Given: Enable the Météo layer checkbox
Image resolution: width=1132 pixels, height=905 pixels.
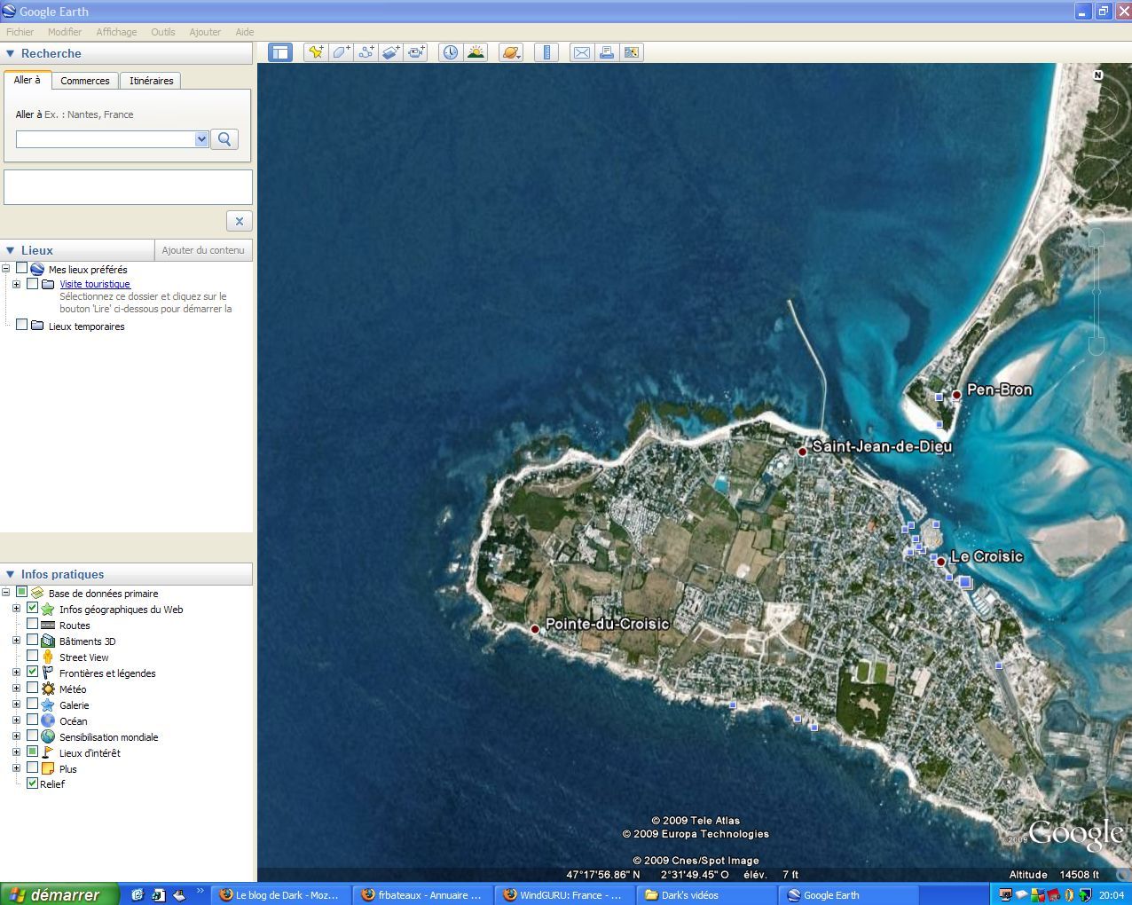Looking at the screenshot, I should point(33,689).
